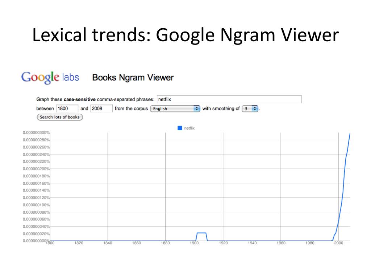
Task: Click the 0.000000100% y-axis label
Action: pyautogui.click(x=36, y=205)
